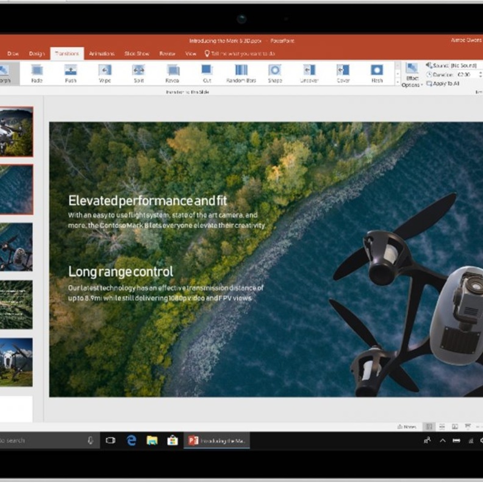Apply the Push transition effect

pos(71,73)
